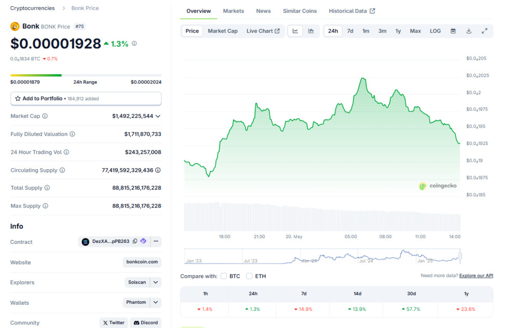Set chart range to Max

pyautogui.click(x=415, y=31)
